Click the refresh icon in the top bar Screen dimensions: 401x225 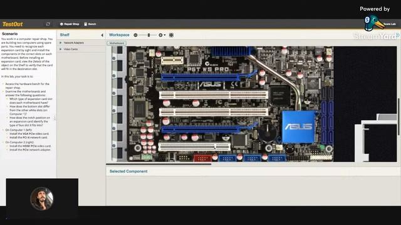click(x=48, y=24)
